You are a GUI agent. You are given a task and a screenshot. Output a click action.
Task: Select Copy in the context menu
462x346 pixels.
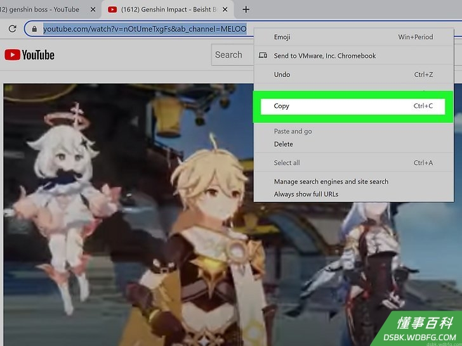(x=353, y=106)
